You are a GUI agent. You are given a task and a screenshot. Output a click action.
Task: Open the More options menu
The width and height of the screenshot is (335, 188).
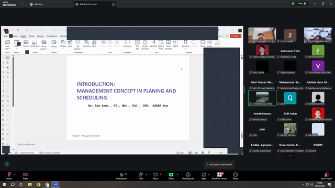point(236,176)
